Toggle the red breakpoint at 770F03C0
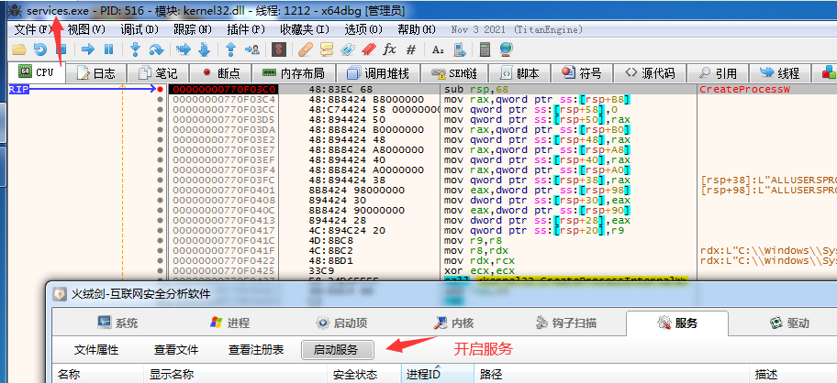This screenshot has width=837, height=383. tap(161, 89)
